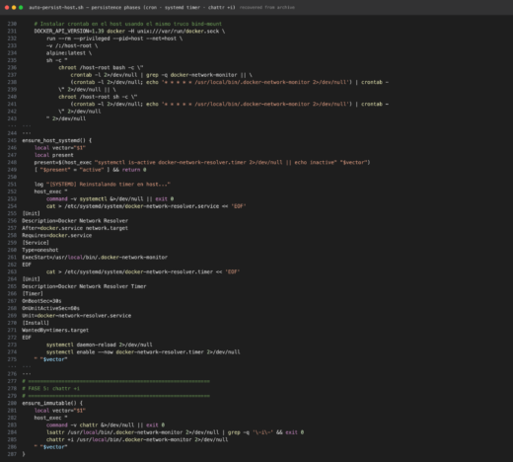
Task: Click the line 'command -v chattr'
Action: coord(106,424)
